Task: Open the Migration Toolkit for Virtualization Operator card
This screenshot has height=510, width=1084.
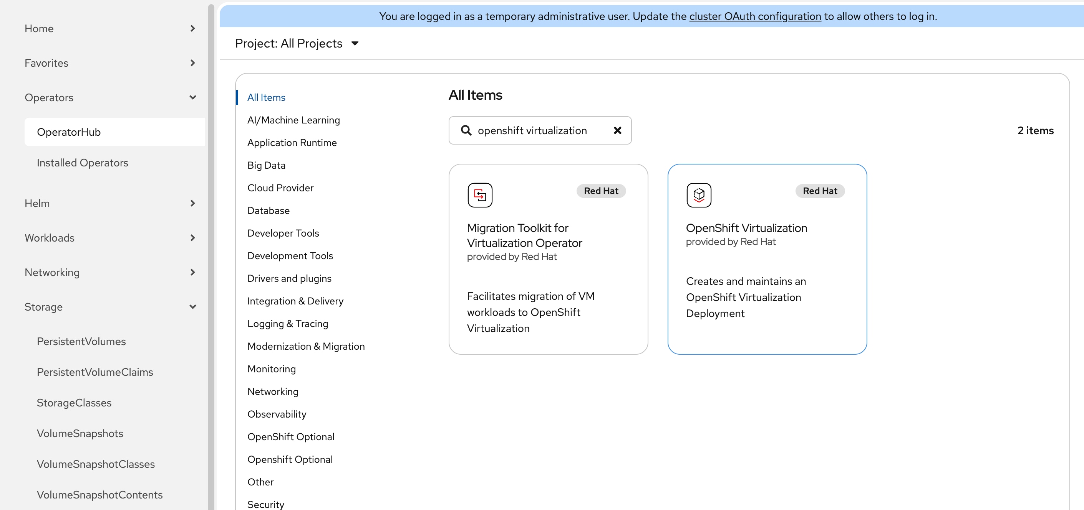Action: 548,259
